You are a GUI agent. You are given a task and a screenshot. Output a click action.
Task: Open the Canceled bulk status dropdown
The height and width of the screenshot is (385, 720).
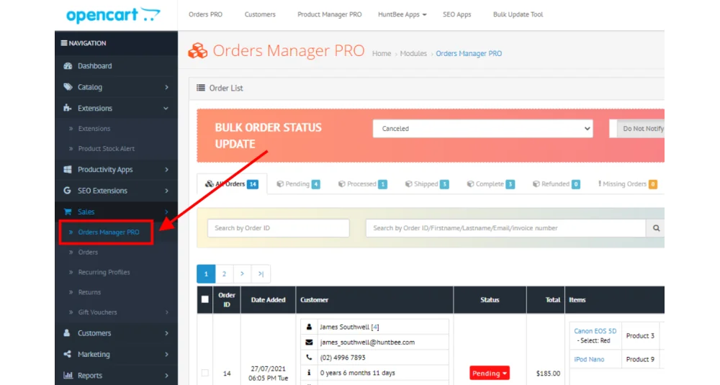coord(482,129)
